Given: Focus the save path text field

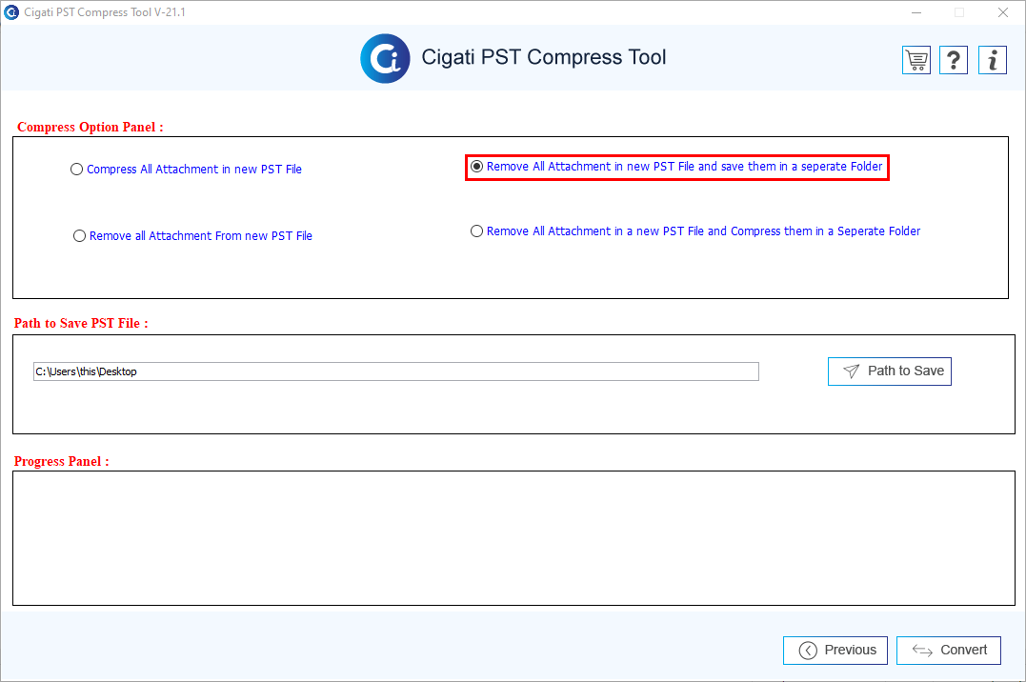Looking at the screenshot, I should [x=396, y=371].
